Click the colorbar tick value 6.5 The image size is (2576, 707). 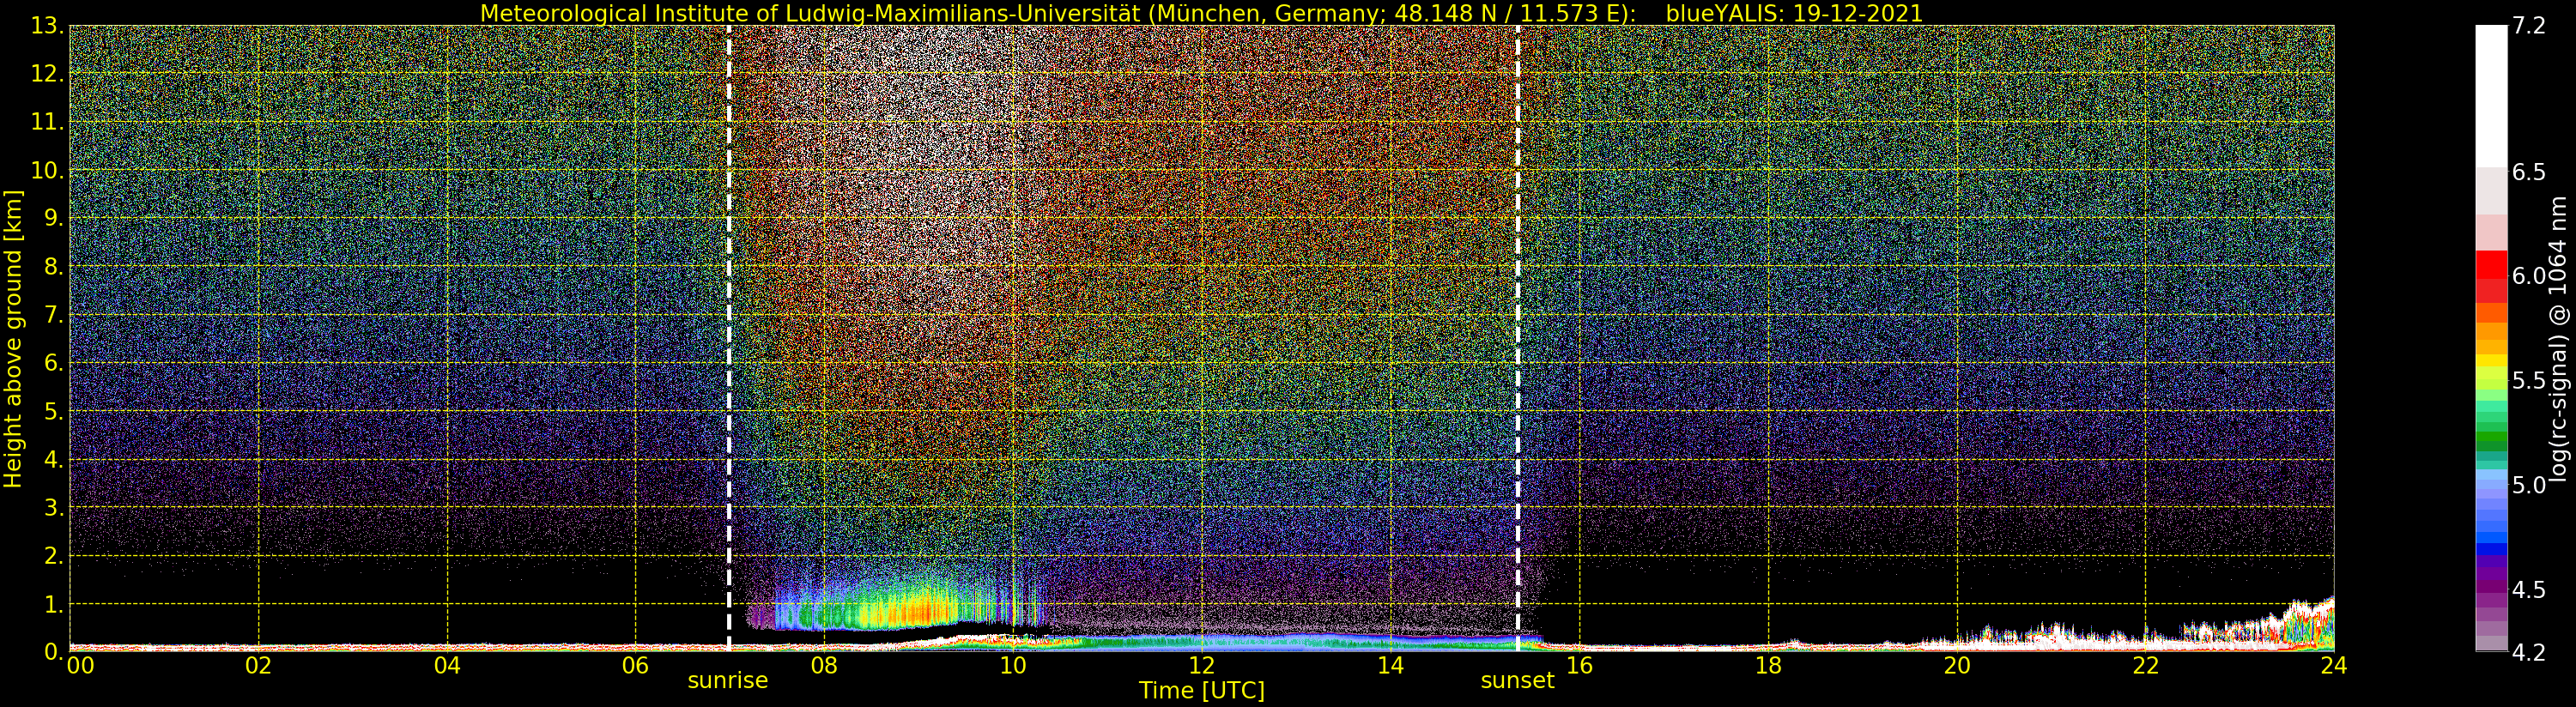coord(2529,172)
